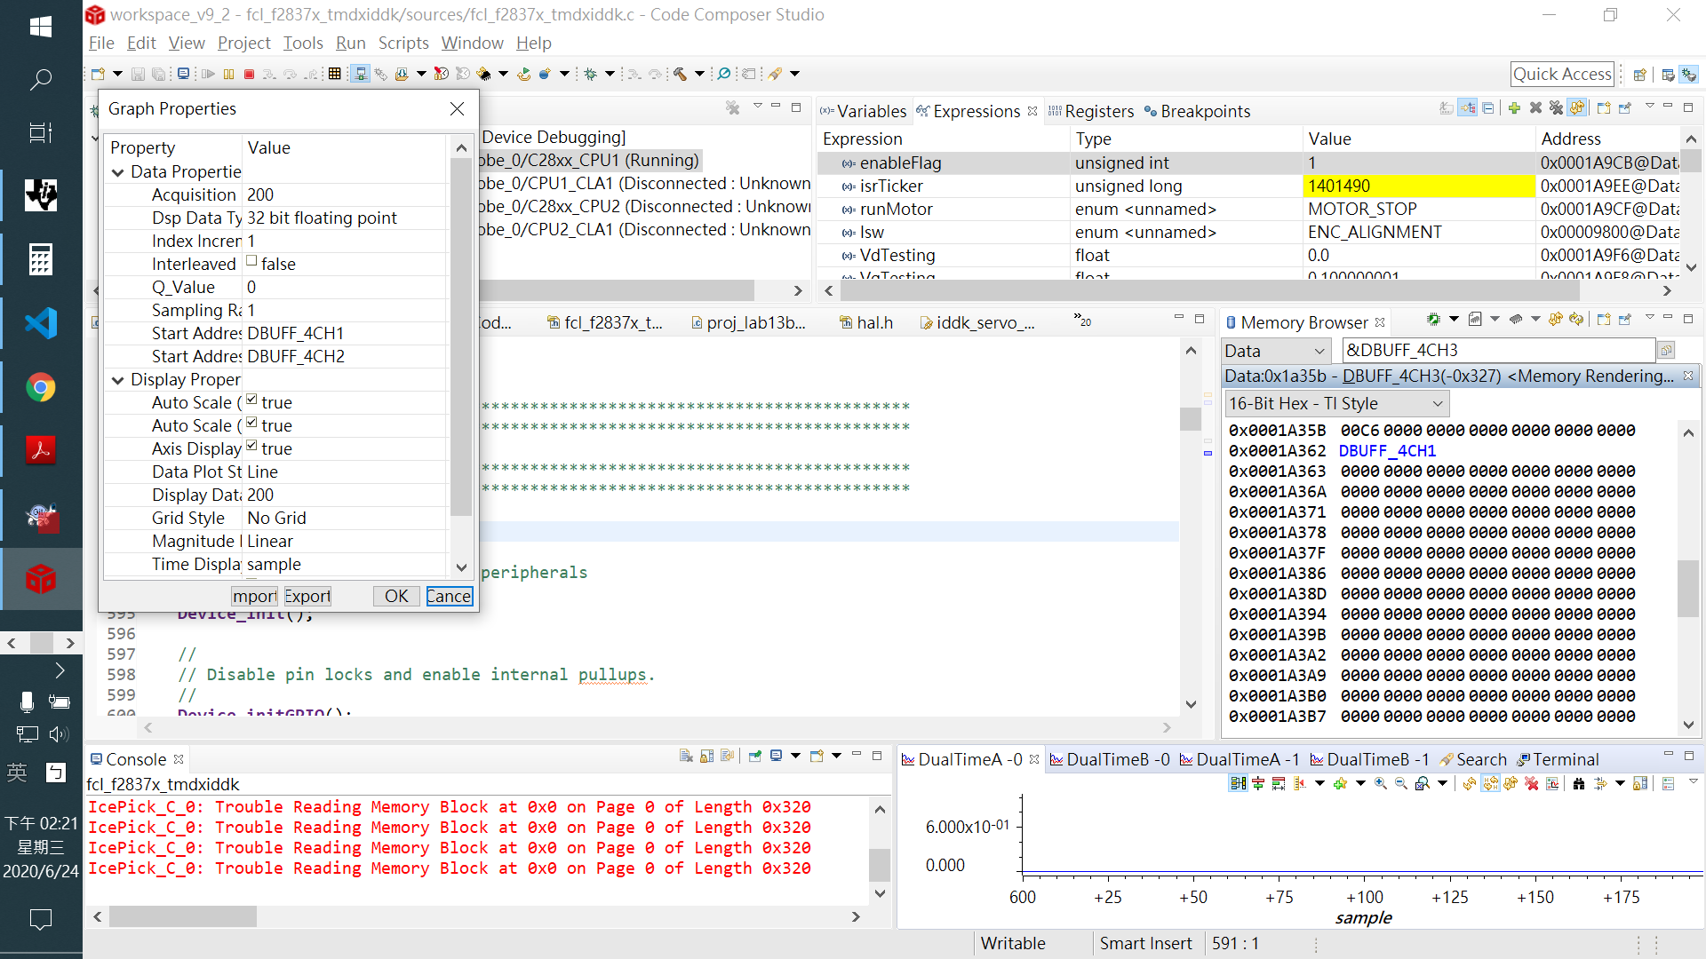Click the hammer Build icon
Image resolution: width=1706 pixels, height=959 pixels.
(x=680, y=74)
